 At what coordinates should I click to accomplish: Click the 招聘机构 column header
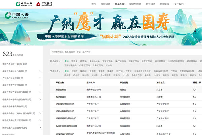[x=91, y=82]
